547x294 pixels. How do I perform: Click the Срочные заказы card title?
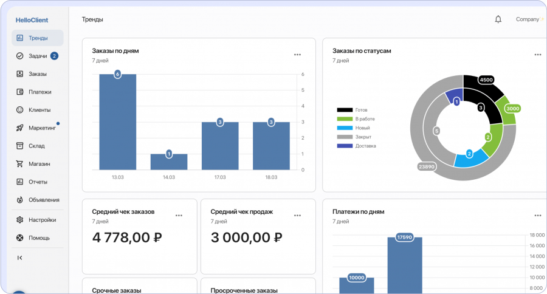117,290
